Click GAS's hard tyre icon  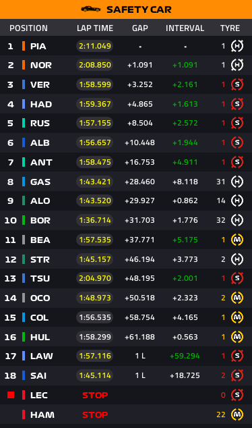click(x=237, y=182)
